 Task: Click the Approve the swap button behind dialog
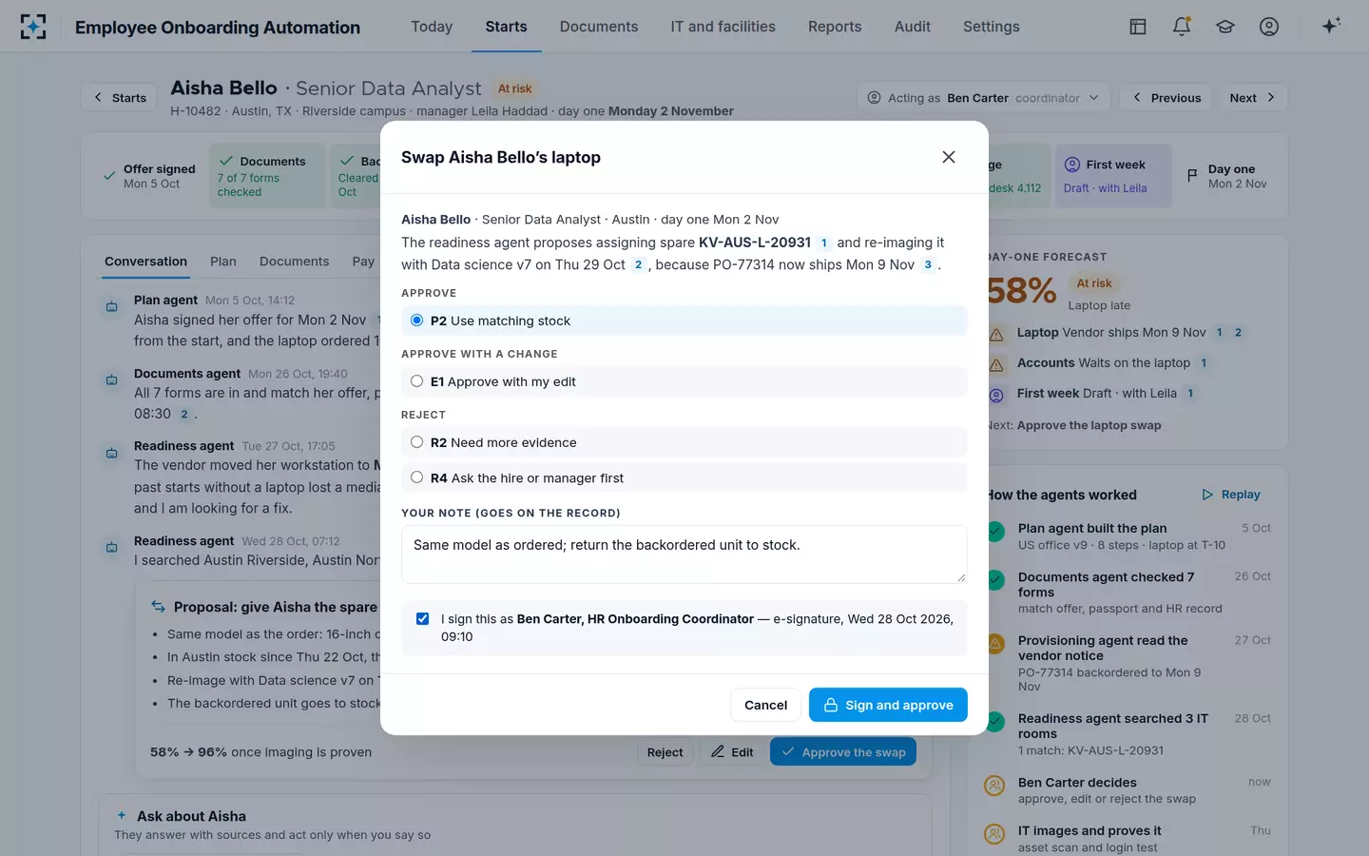pos(843,752)
